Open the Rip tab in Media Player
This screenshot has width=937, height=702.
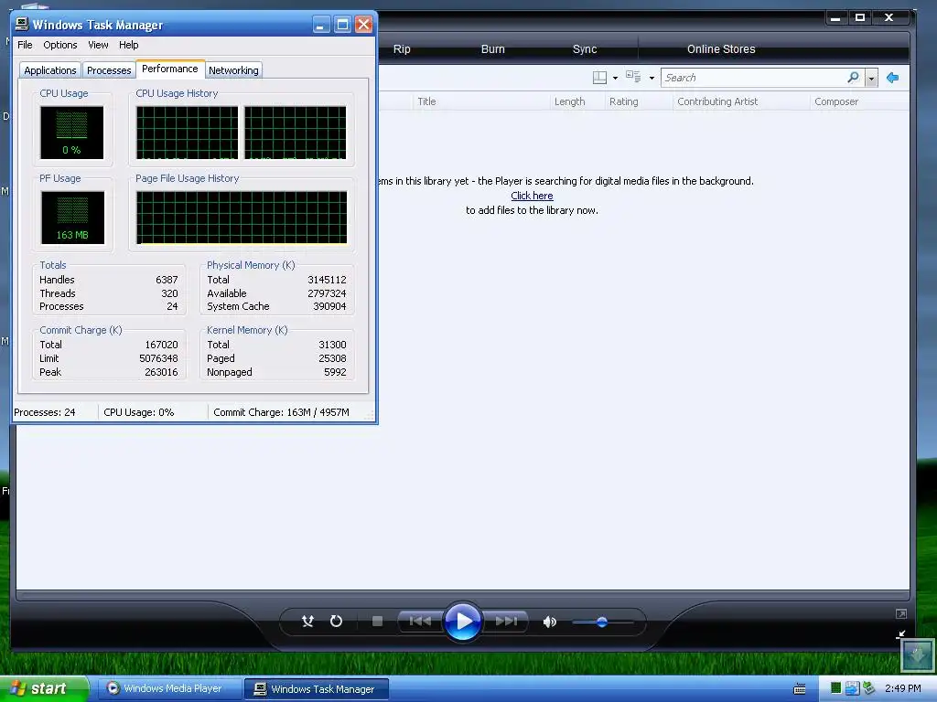click(402, 49)
